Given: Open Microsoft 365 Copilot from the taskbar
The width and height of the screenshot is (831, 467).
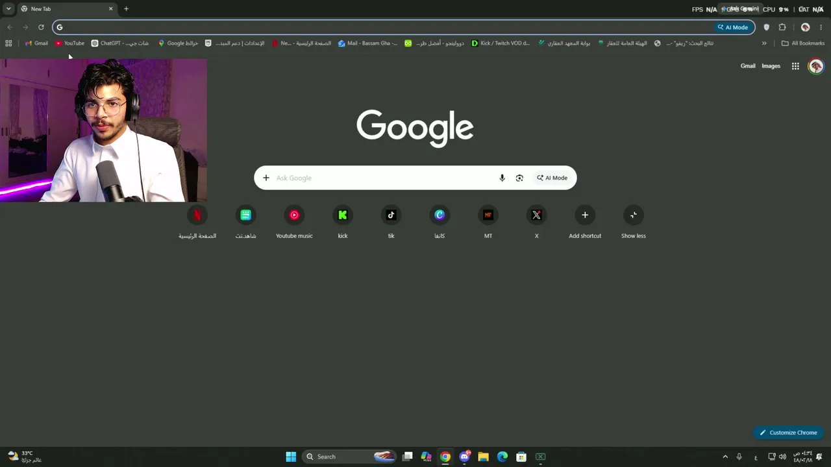Looking at the screenshot, I should [426, 457].
